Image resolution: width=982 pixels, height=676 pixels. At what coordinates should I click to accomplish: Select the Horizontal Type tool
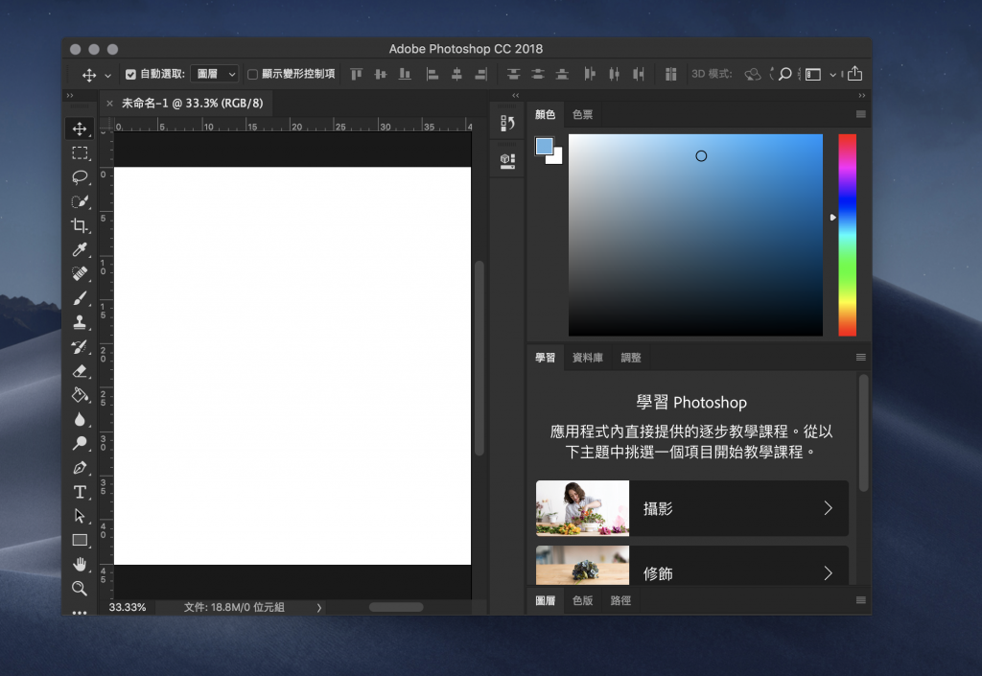[x=80, y=492]
